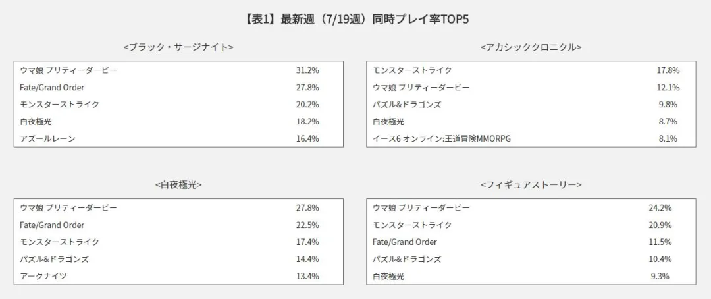Screen dimensions: 711x299
Task: Click the <フィギュアストーリー> table heading
Action: [531, 184]
